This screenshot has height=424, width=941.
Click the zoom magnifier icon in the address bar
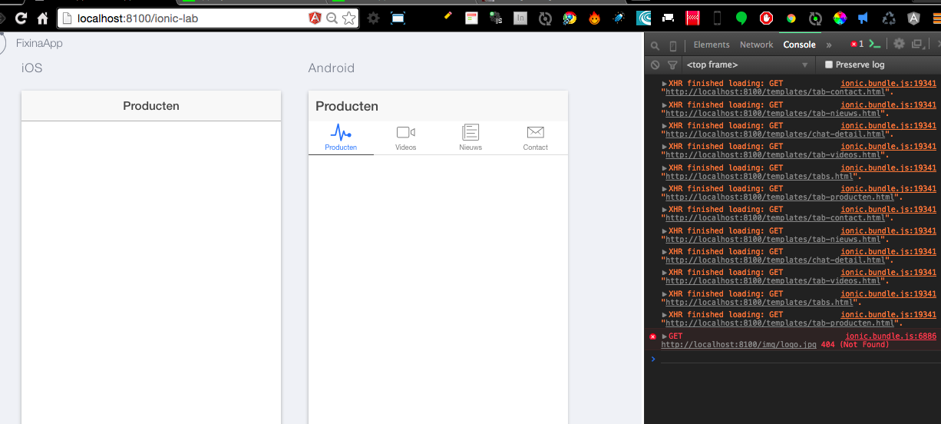[x=332, y=18]
